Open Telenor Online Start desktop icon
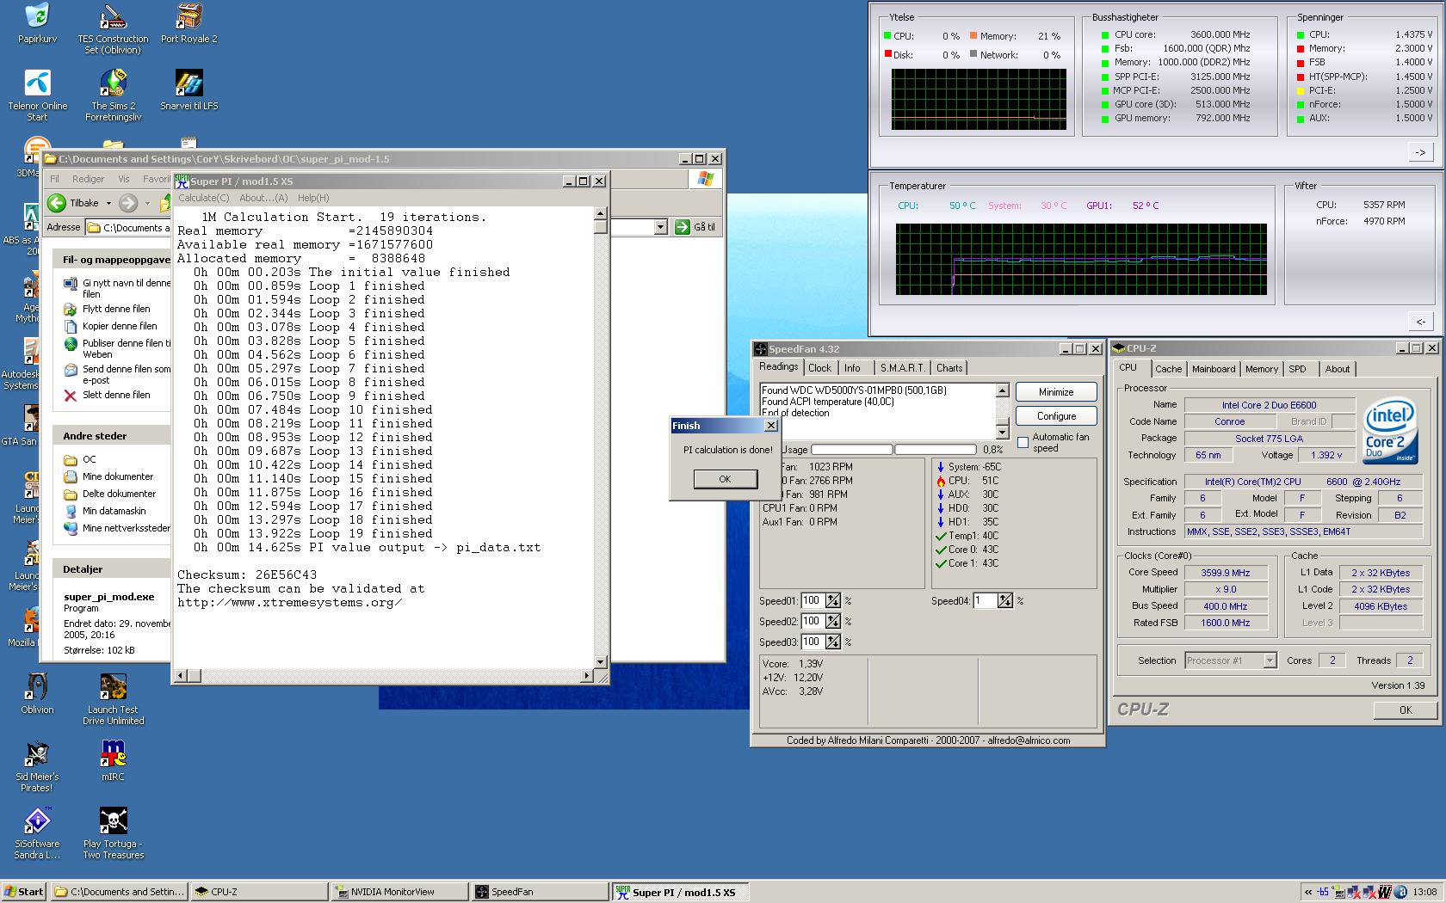Screen dimensions: 1446x903 (x=37, y=95)
